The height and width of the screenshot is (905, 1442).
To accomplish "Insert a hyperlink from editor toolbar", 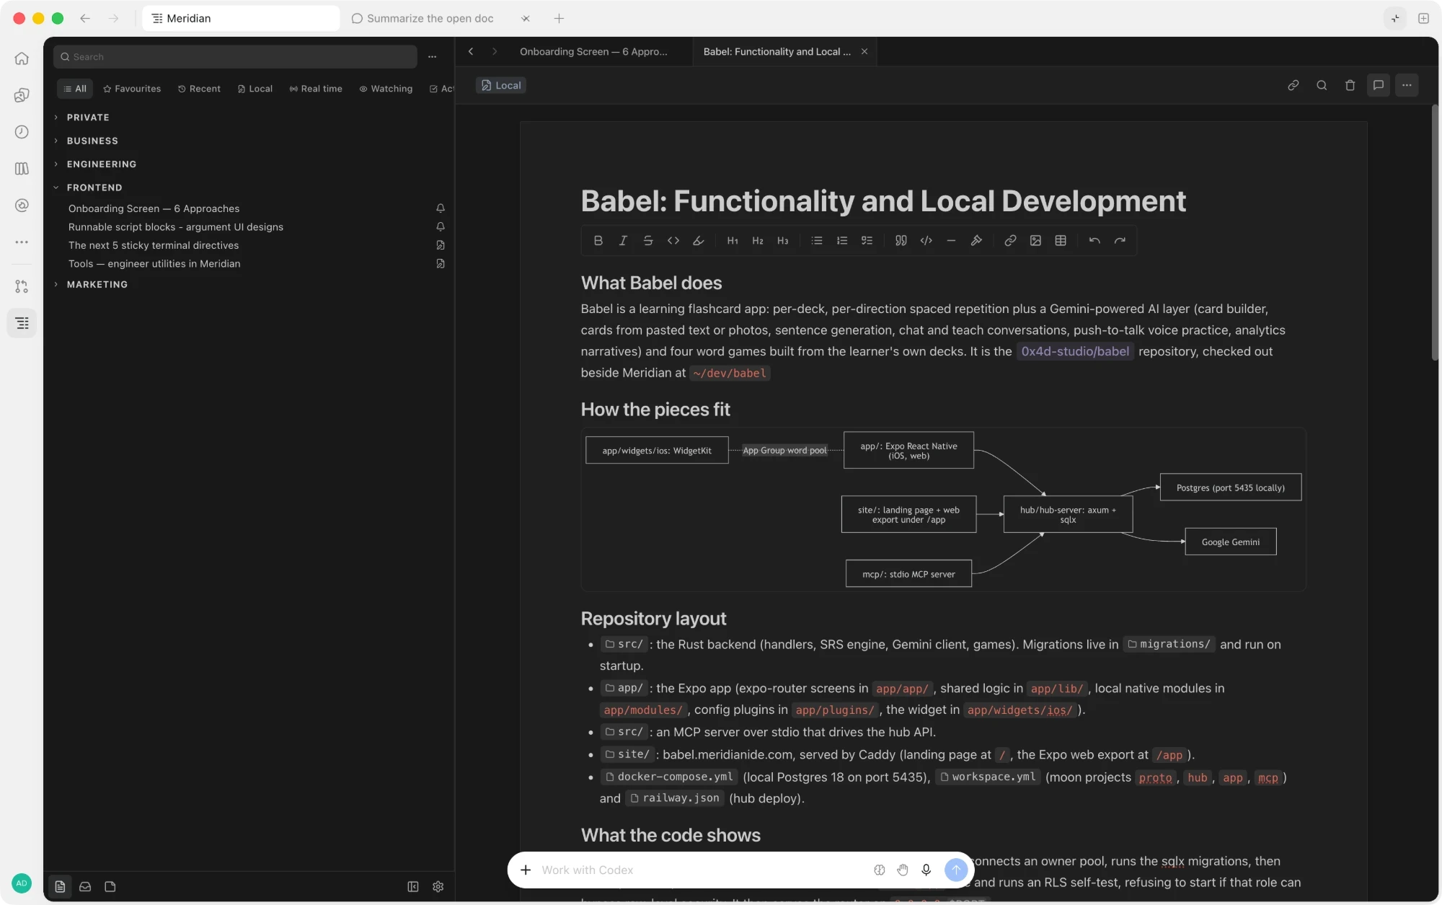I will (x=1010, y=241).
